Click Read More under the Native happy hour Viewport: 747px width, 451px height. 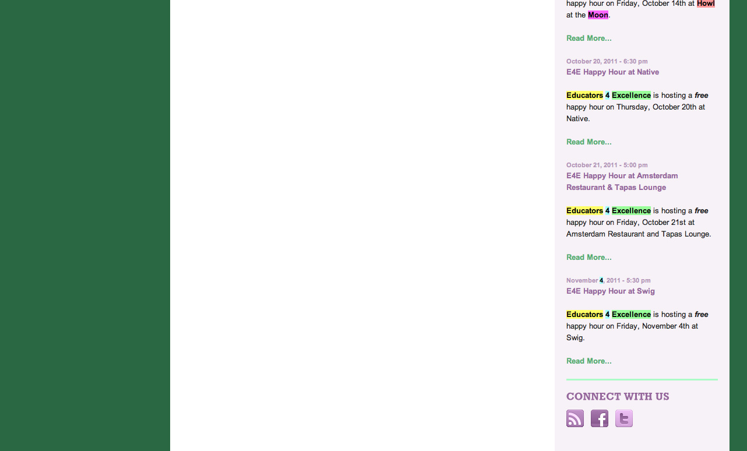coord(589,142)
